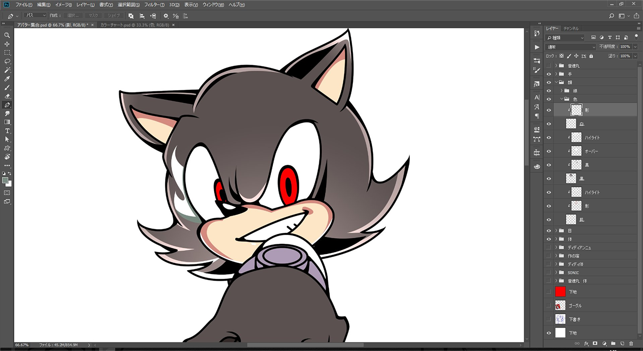643x351 pixels.
Task: Lock all attributes with padlock icon
Action: tap(591, 56)
